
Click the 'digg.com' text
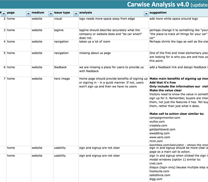(x=156, y=179)
